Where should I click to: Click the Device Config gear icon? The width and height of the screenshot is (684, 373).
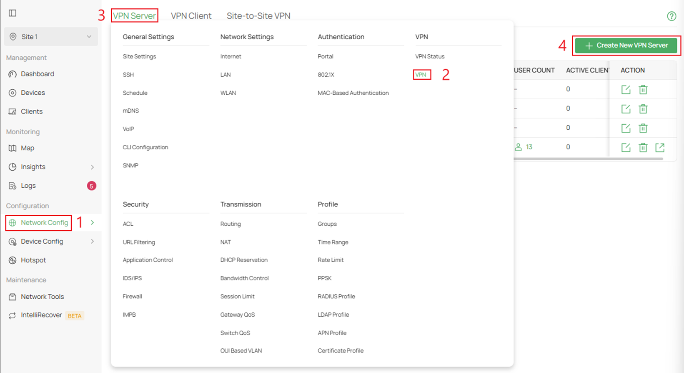(13, 242)
